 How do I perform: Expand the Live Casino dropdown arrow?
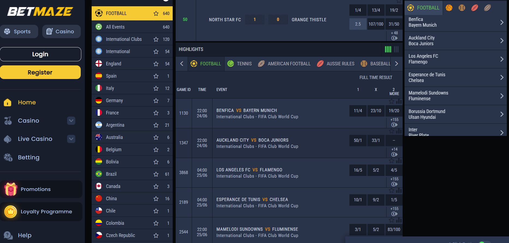pos(71,139)
